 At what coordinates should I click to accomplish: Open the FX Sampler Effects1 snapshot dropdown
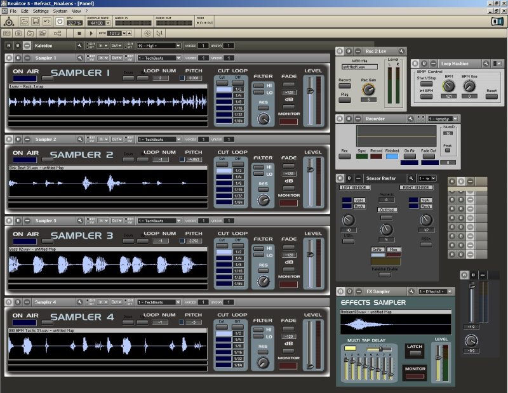click(x=450, y=291)
